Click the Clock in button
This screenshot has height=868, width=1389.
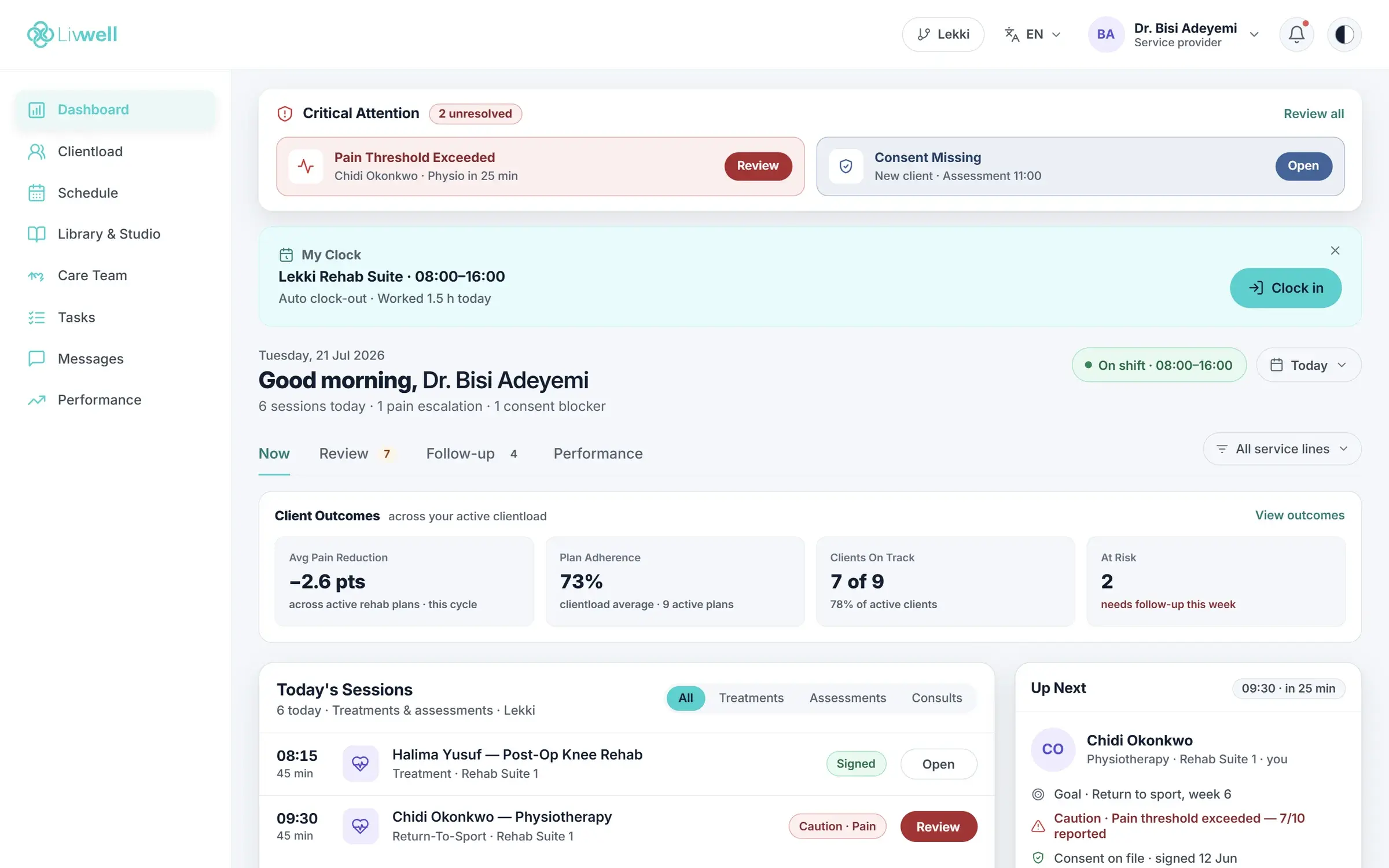pyautogui.click(x=1285, y=288)
